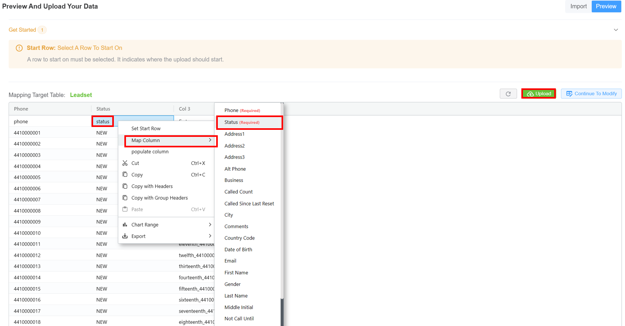
Task: Click the Copy with Headers icon
Action: [125, 186]
